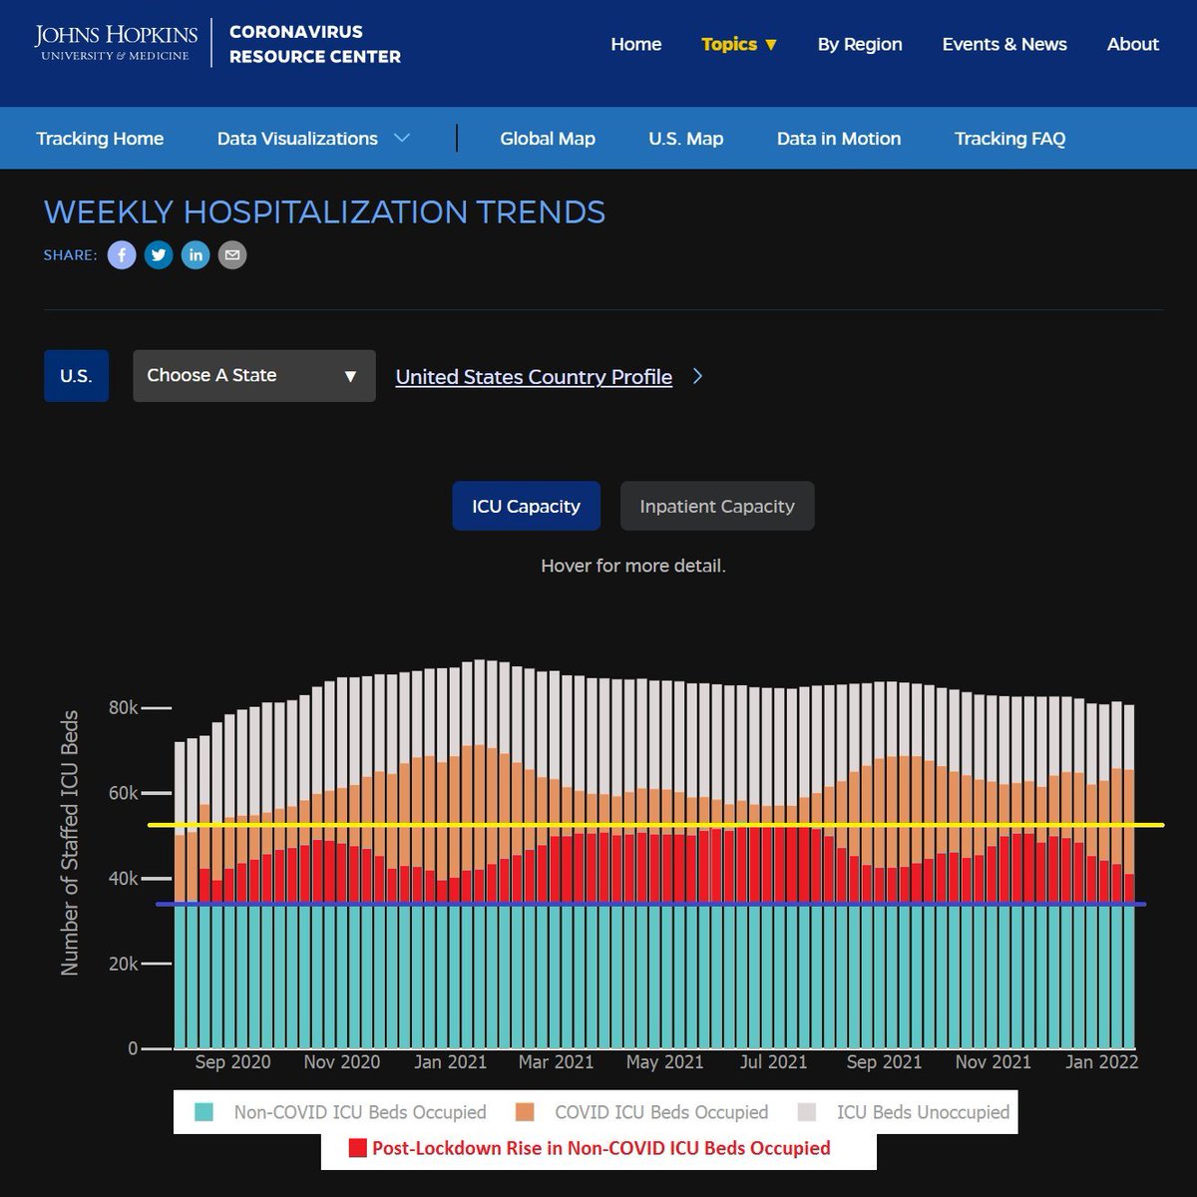Open the By Region menu
Image resolution: width=1197 pixels, height=1197 pixels.
[860, 44]
